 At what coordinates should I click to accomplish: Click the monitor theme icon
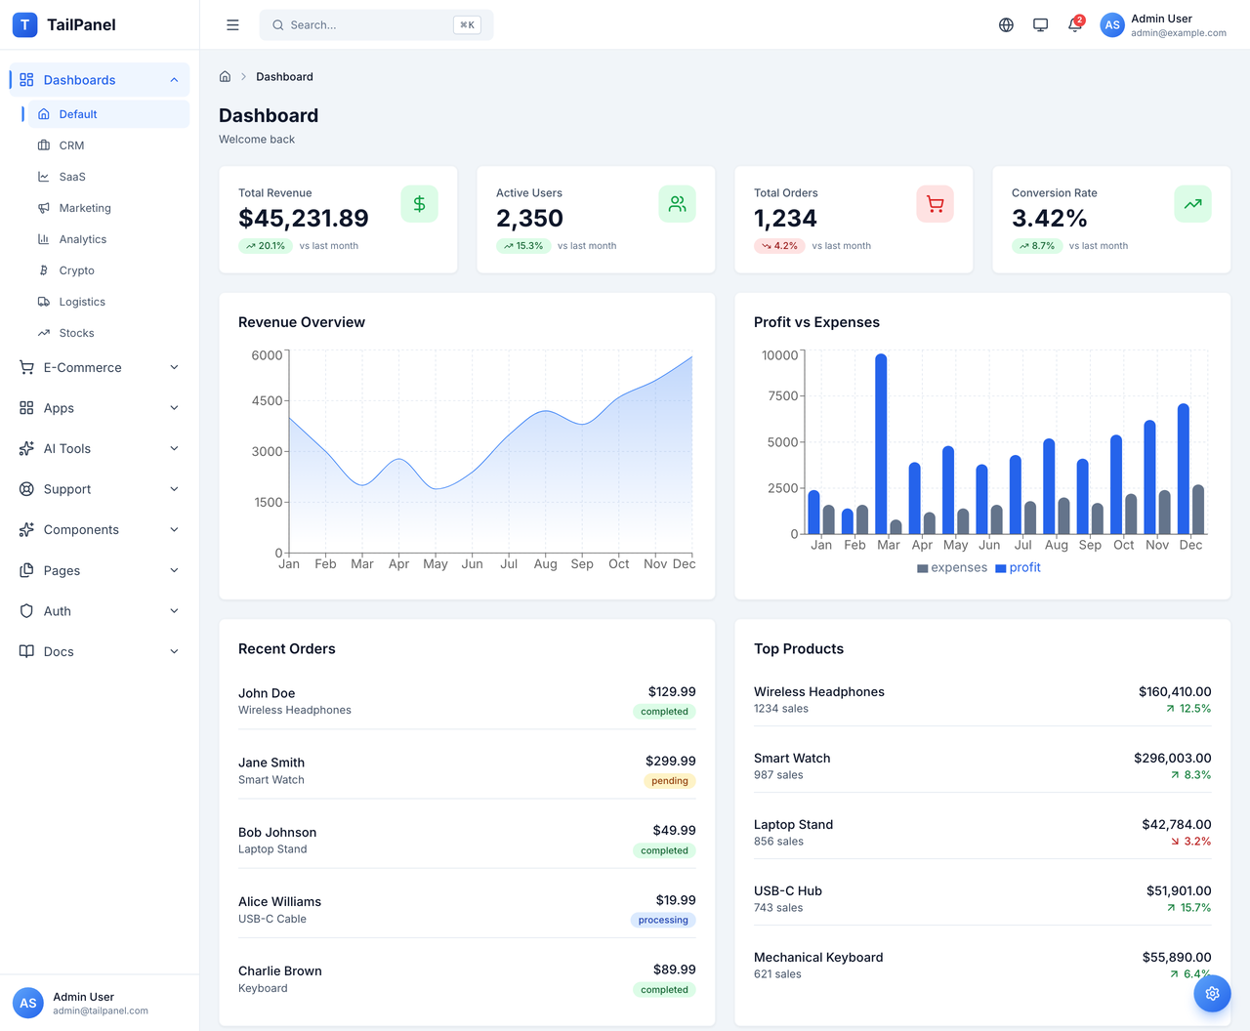(x=1040, y=25)
